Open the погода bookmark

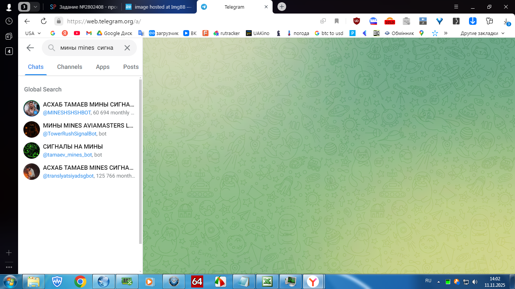(298, 33)
